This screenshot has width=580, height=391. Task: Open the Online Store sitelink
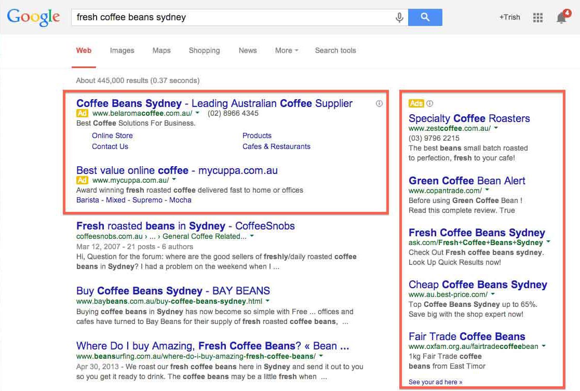coord(113,136)
